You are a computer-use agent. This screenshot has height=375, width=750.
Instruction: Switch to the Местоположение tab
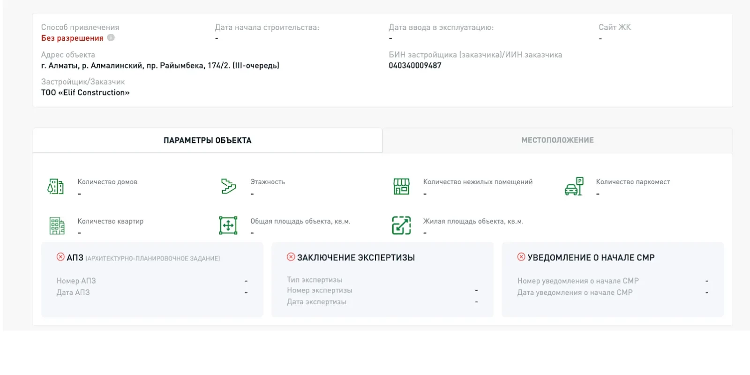point(557,140)
